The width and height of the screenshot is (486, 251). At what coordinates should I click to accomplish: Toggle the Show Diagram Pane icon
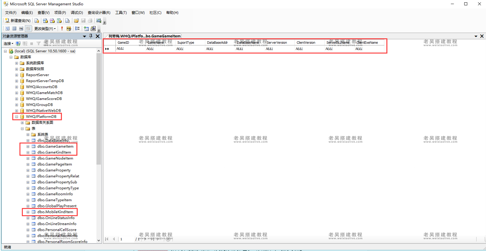click(x=7, y=29)
